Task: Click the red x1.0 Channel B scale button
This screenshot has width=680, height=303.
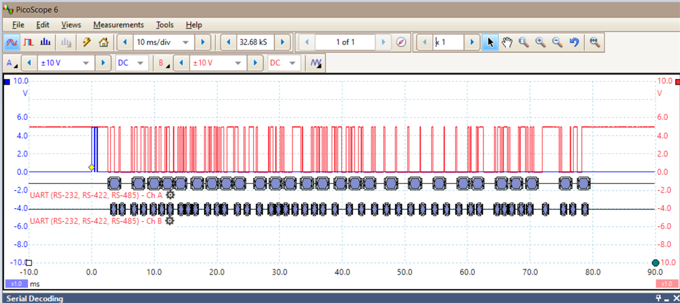Action: [666, 284]
